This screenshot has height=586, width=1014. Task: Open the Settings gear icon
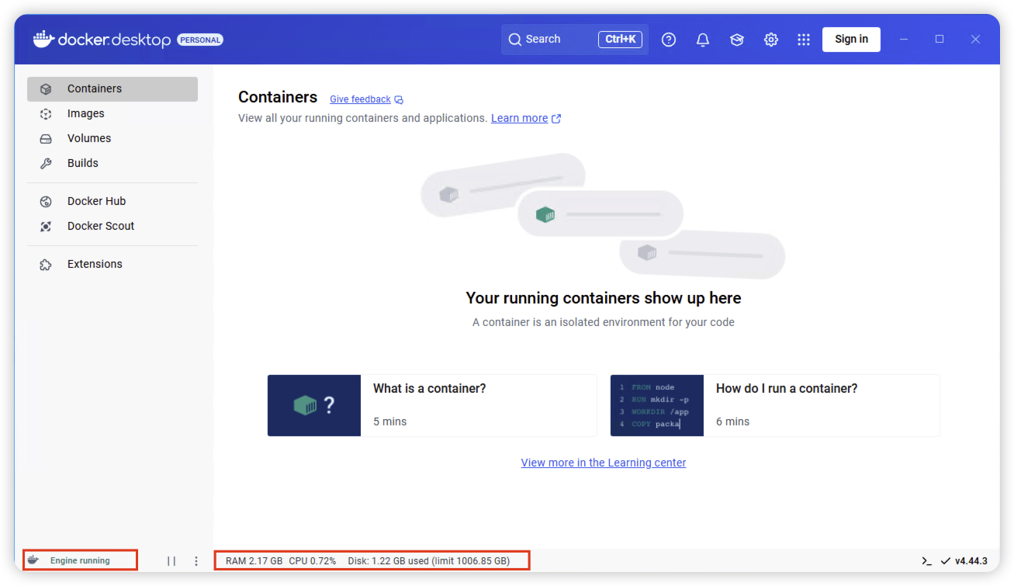(x=771, y=40)
